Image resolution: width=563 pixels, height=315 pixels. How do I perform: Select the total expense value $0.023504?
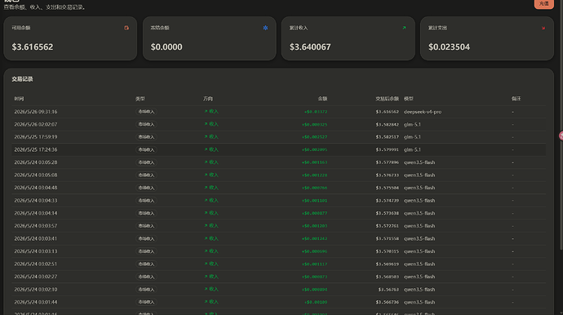(449, 47)
